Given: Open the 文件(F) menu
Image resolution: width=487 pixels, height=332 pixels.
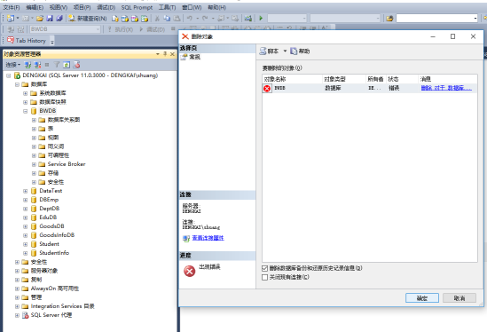Looking at the screenshot, I should pyautogui.click(x=12, y=7).
